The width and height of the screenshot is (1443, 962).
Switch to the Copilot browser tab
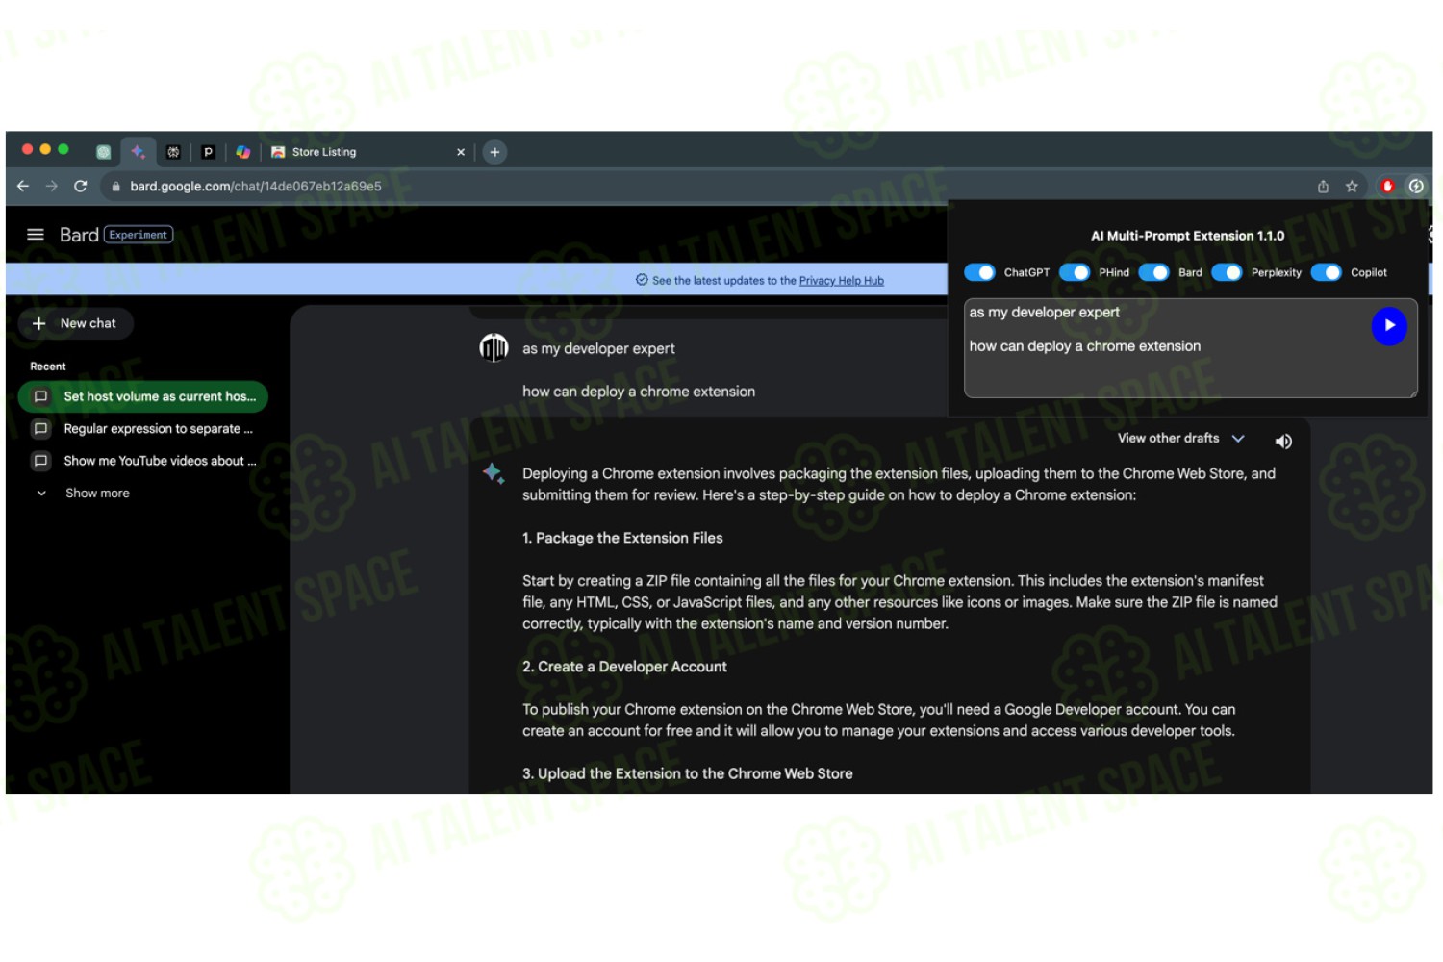[243, 152]
